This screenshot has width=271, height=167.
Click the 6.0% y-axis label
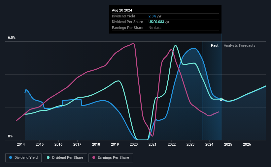tap(12, 38)
